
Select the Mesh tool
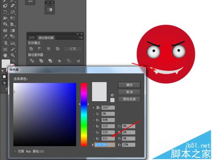[5, 30]
